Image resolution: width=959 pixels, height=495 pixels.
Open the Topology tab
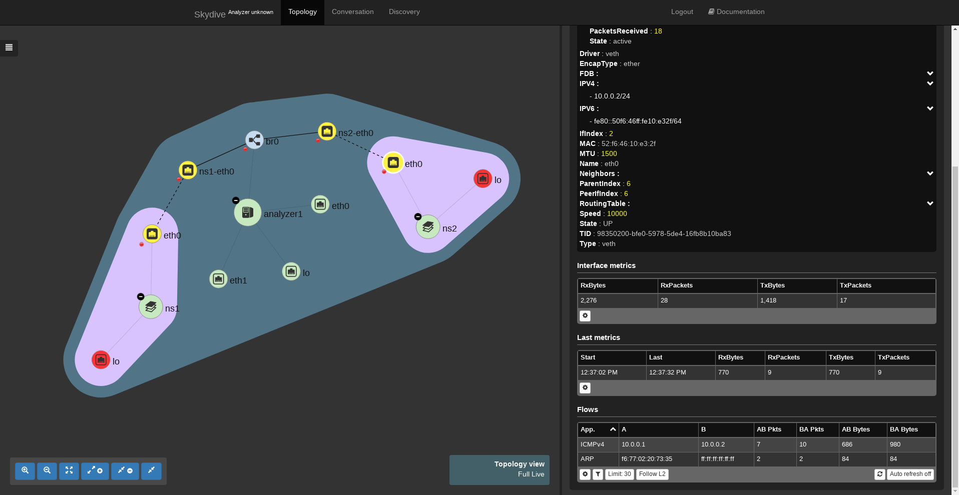click(302, 12)
